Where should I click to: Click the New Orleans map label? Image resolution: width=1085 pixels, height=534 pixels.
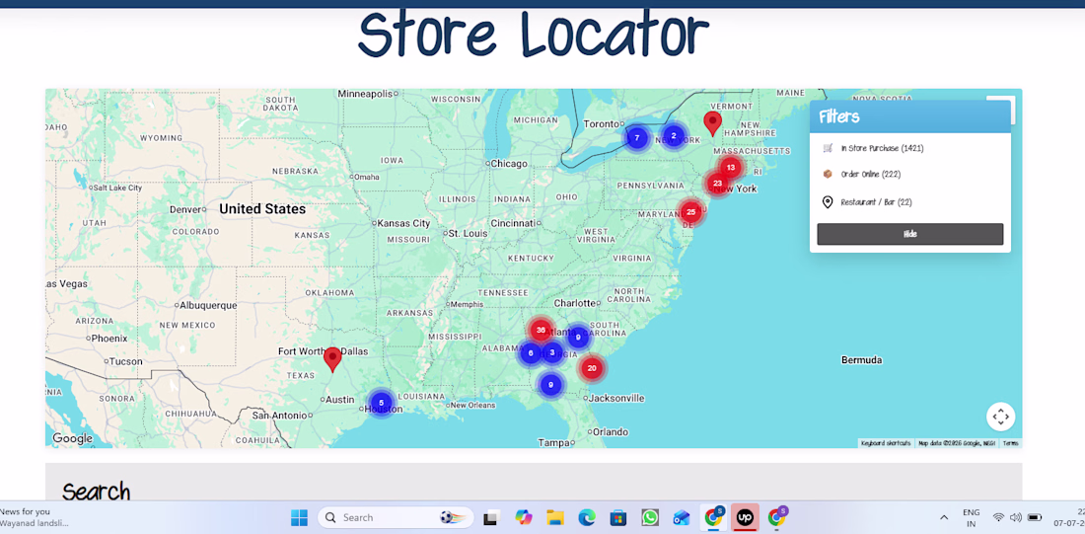[474, 405]
